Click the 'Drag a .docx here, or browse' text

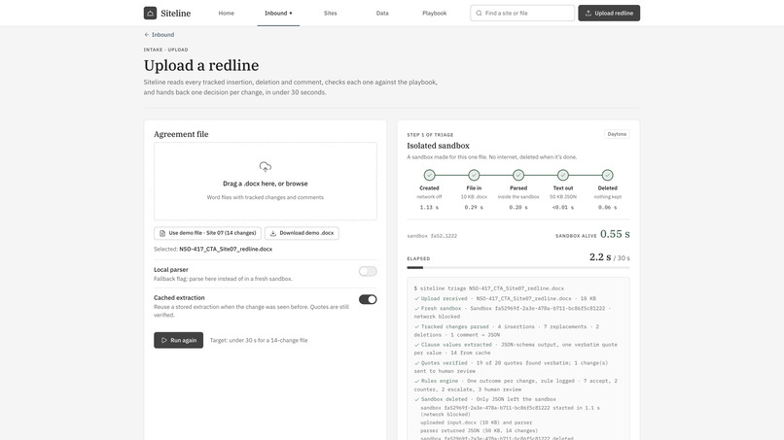click(265, 184)
